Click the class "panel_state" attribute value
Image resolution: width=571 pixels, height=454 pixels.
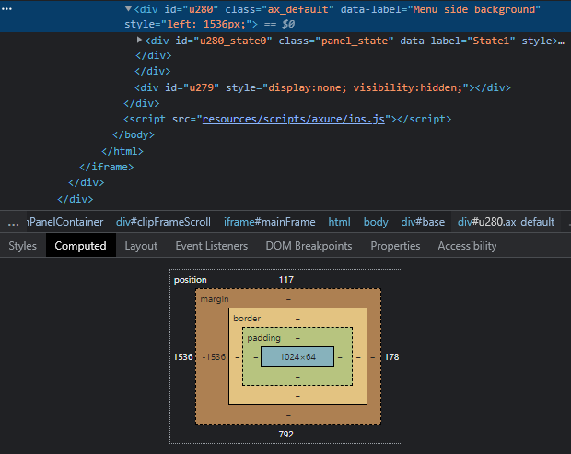coord(355,41)
